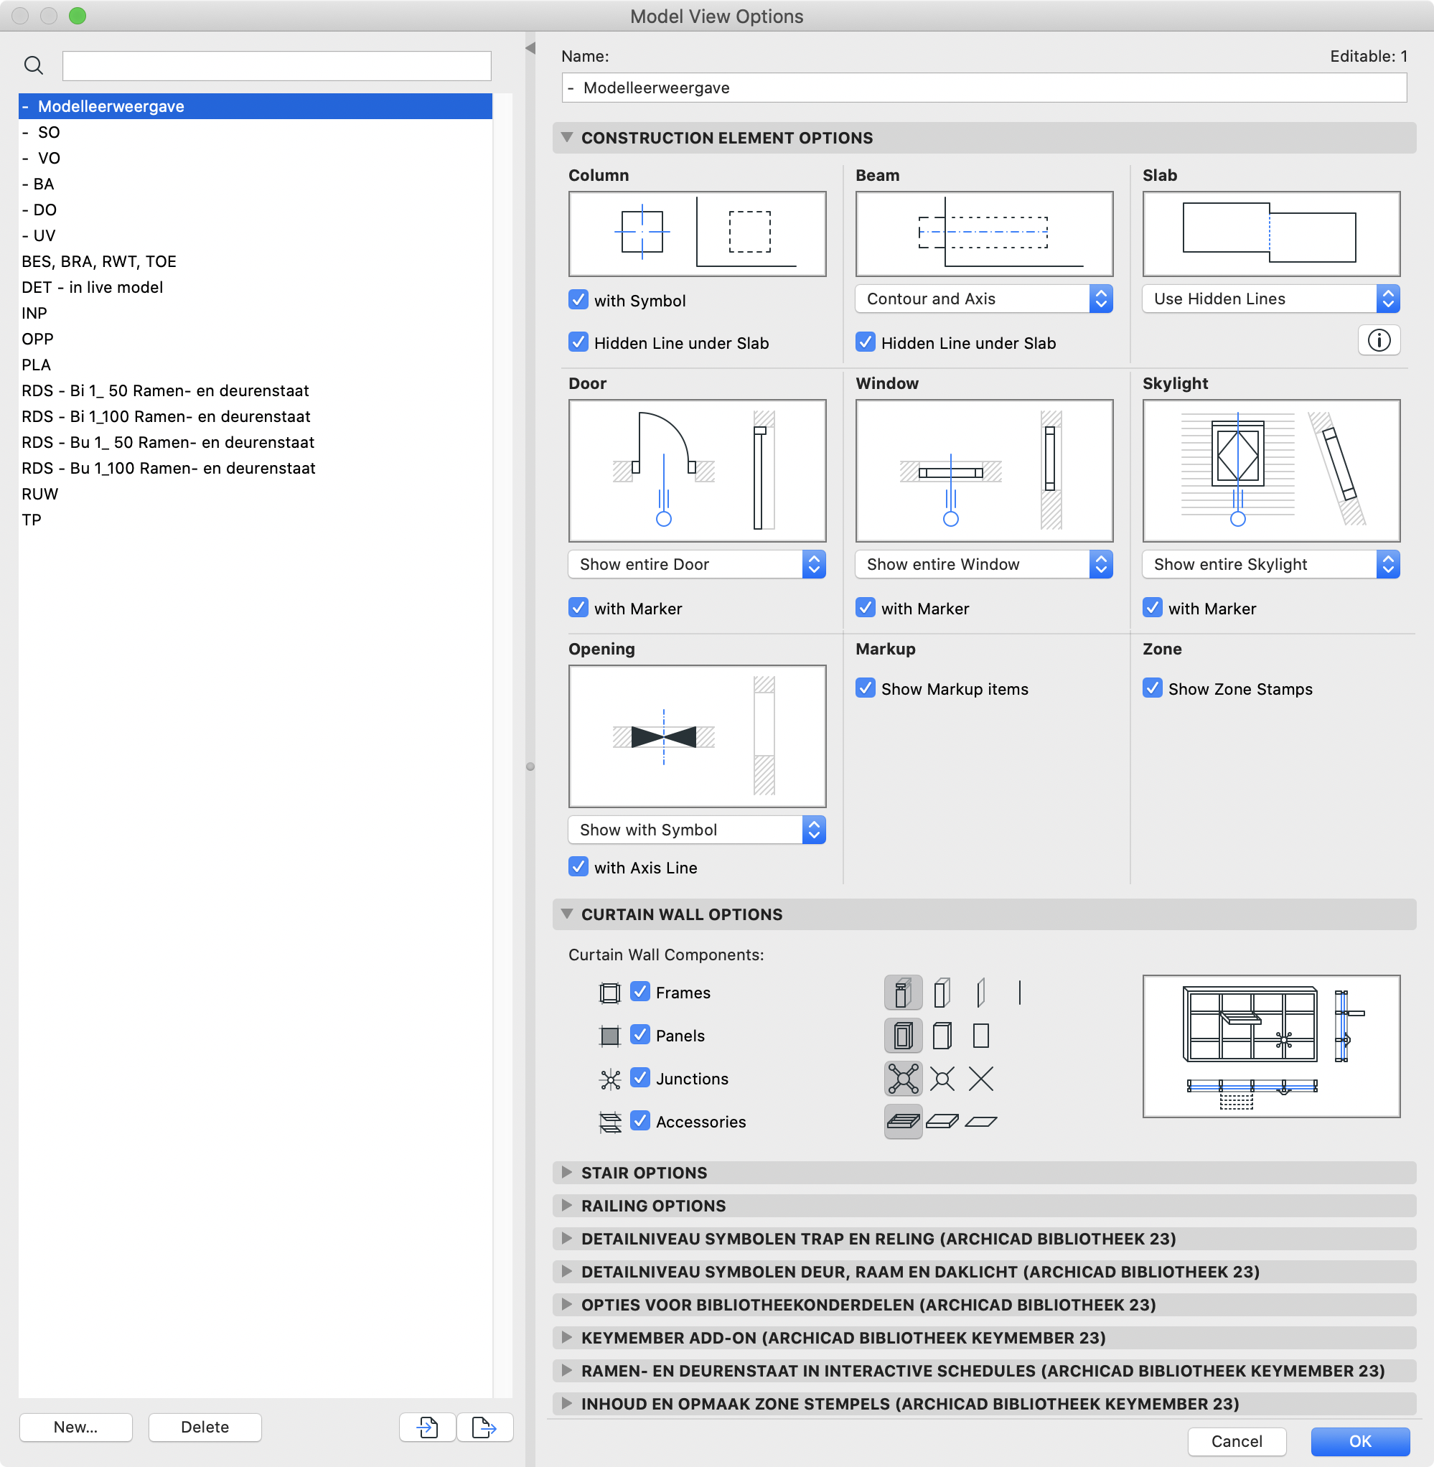Disable Show Zone Stamps
Screen dimensions: 1434x1467
pyautogui.click(x=1153, y=688)
